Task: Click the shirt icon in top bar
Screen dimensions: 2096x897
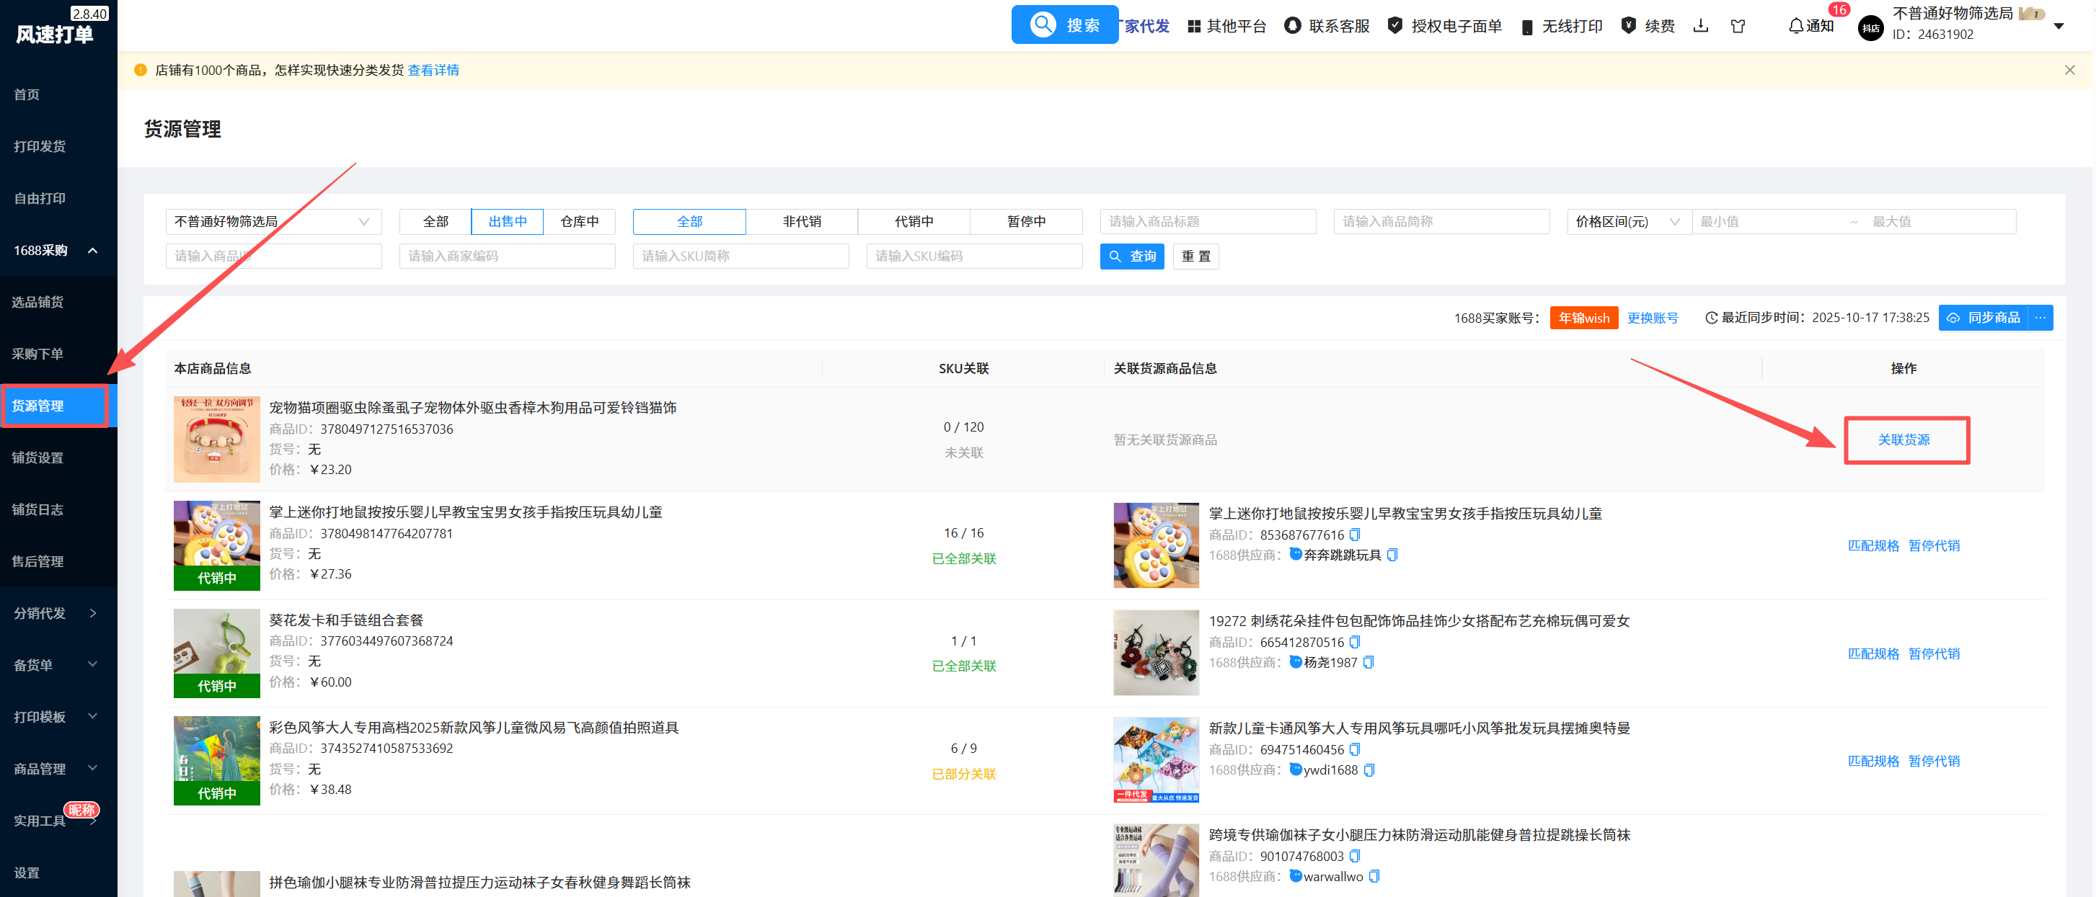Action: (1738, 26)
